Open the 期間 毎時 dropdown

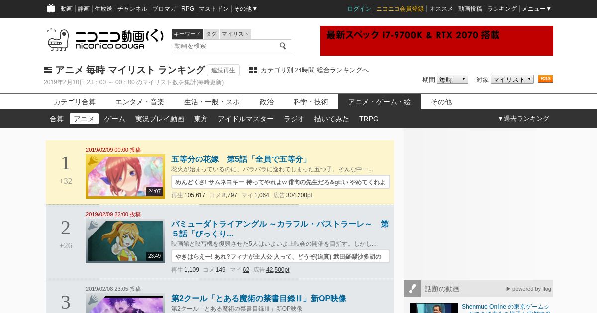(x=452, y=79)
